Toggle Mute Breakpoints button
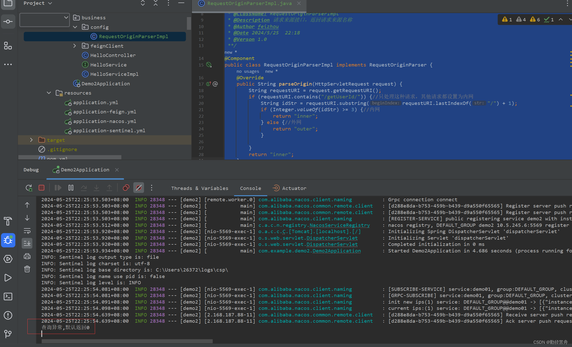 pyautogui.click(x=139, y=188)
